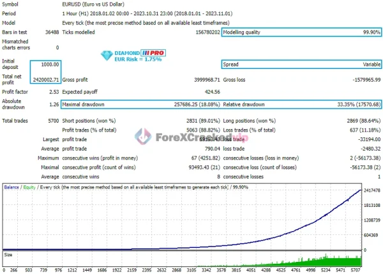Select the "Expected payoff" label
The height and width of the screenshot is (274, 383).
[x=80, y=92]
